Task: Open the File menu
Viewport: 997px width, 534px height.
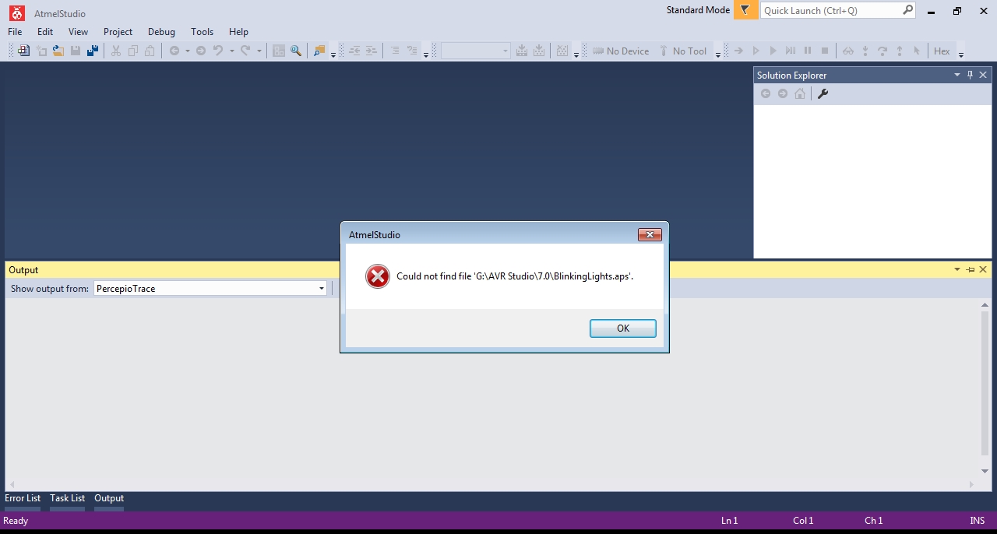Action: coord(15,32)
